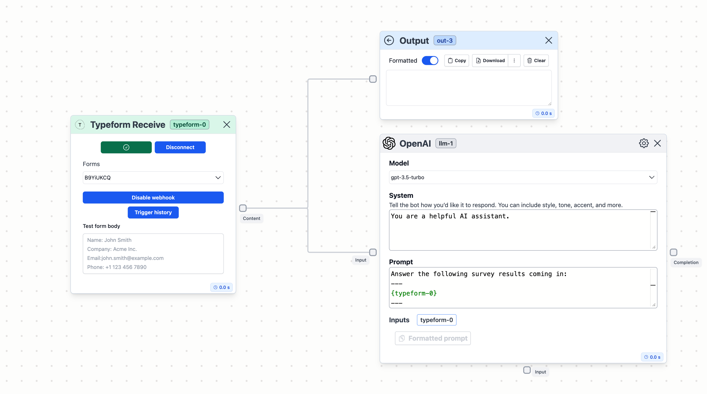Image resolution: width=707 pixels, height=394 pixels.
Task: Open the Trigger history
Action: pyautogui.click(x=153, y=212)
